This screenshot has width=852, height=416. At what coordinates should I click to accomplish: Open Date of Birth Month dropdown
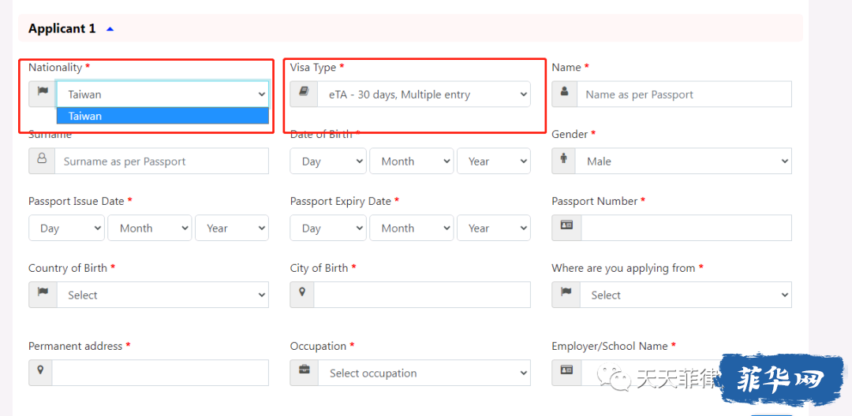click(x=411, y=161)
